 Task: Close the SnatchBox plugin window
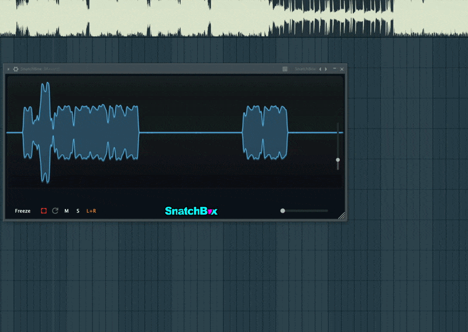coord(342,69)
